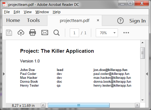
Task: Close the Adobe Acrobat Reader window
Action: click(x=142, y=3)
